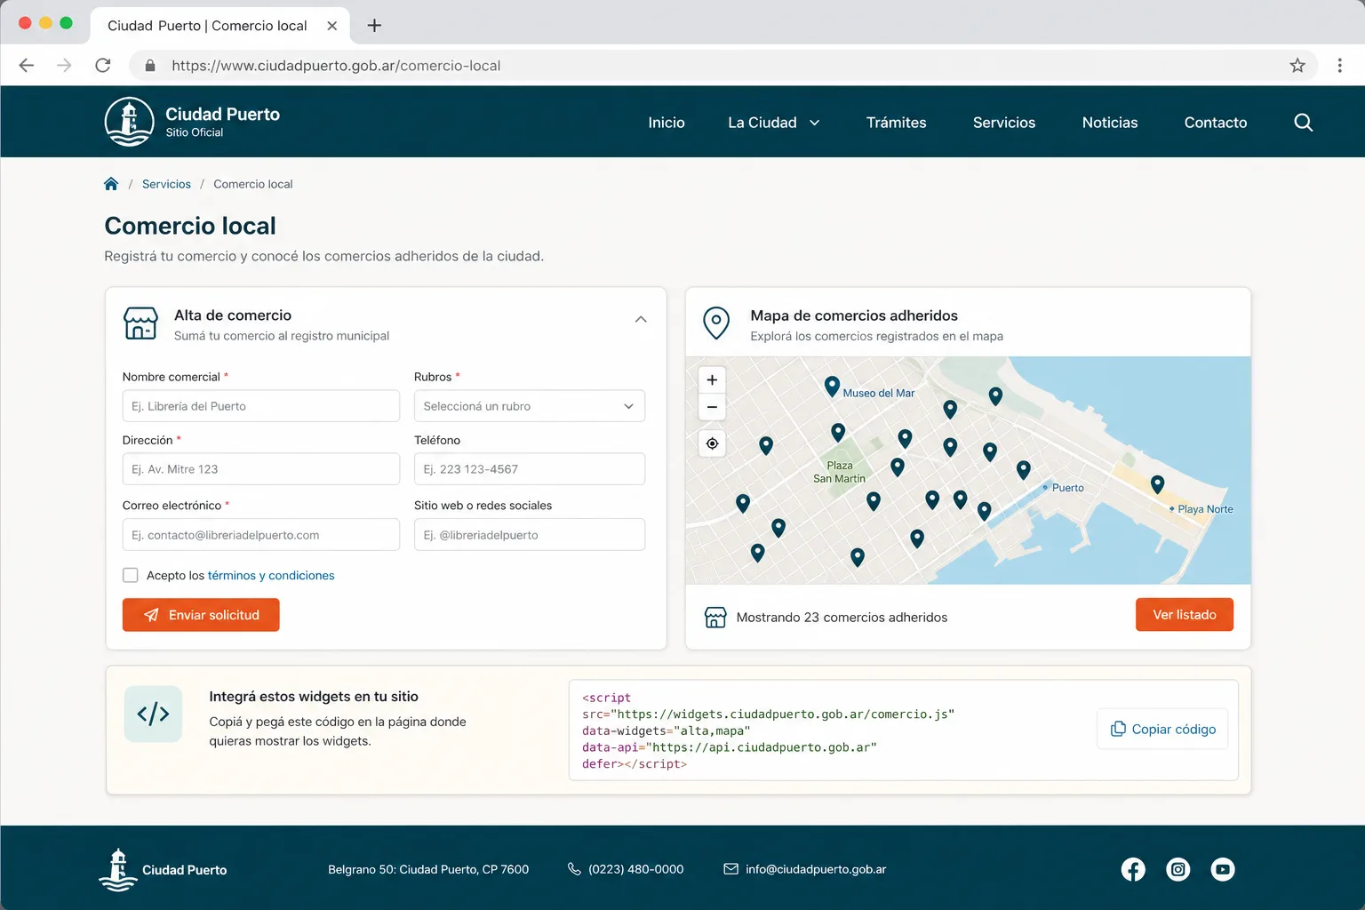This screenshot has width=1365, height=910.
Task: Open the Rubros dropdown
Action: pyautogui.click(x=530, y=406)
